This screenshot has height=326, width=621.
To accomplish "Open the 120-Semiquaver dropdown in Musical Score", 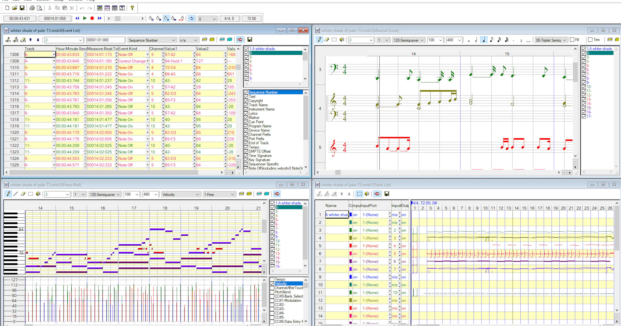I will (x=409, y=40).
